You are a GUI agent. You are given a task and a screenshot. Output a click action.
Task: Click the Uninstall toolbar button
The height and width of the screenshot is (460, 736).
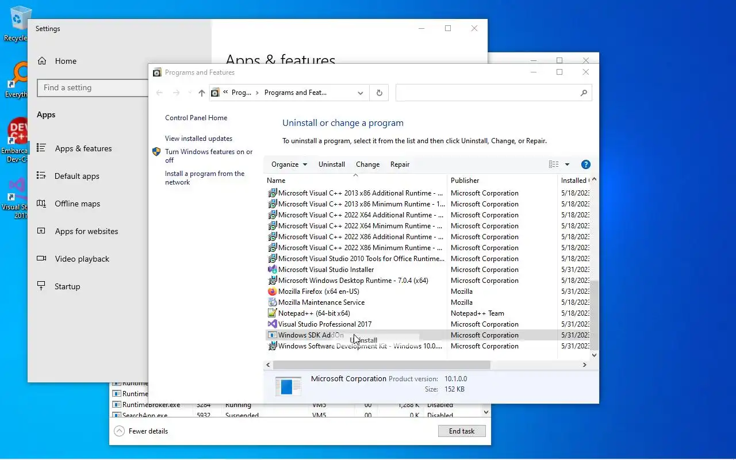[x=332, y=164]
